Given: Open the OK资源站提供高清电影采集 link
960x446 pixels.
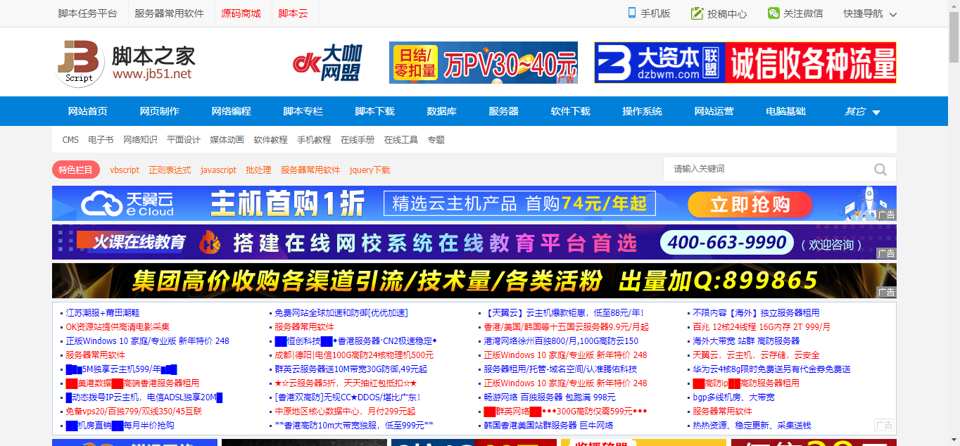Looking at the screenshot, I should (x=118, y=326).
